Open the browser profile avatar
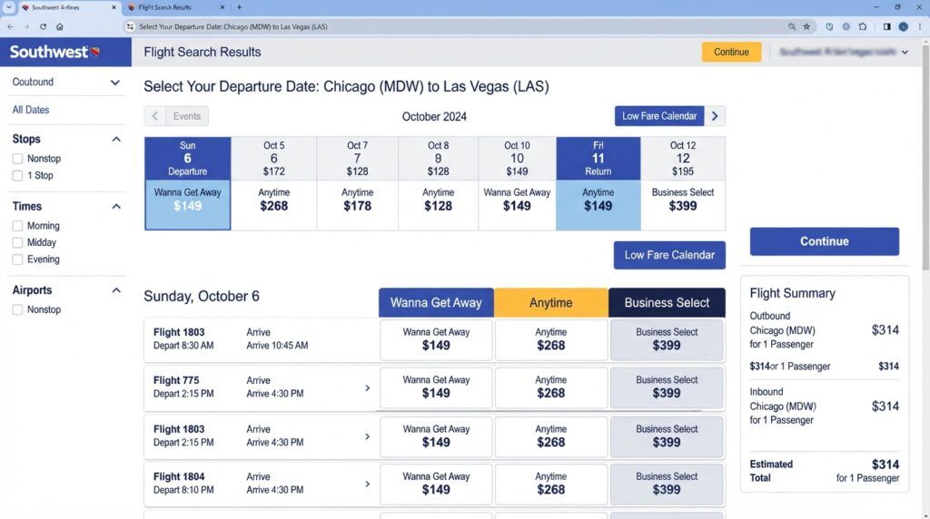Screen dimensions: 930x519 [x=904, y=26]
